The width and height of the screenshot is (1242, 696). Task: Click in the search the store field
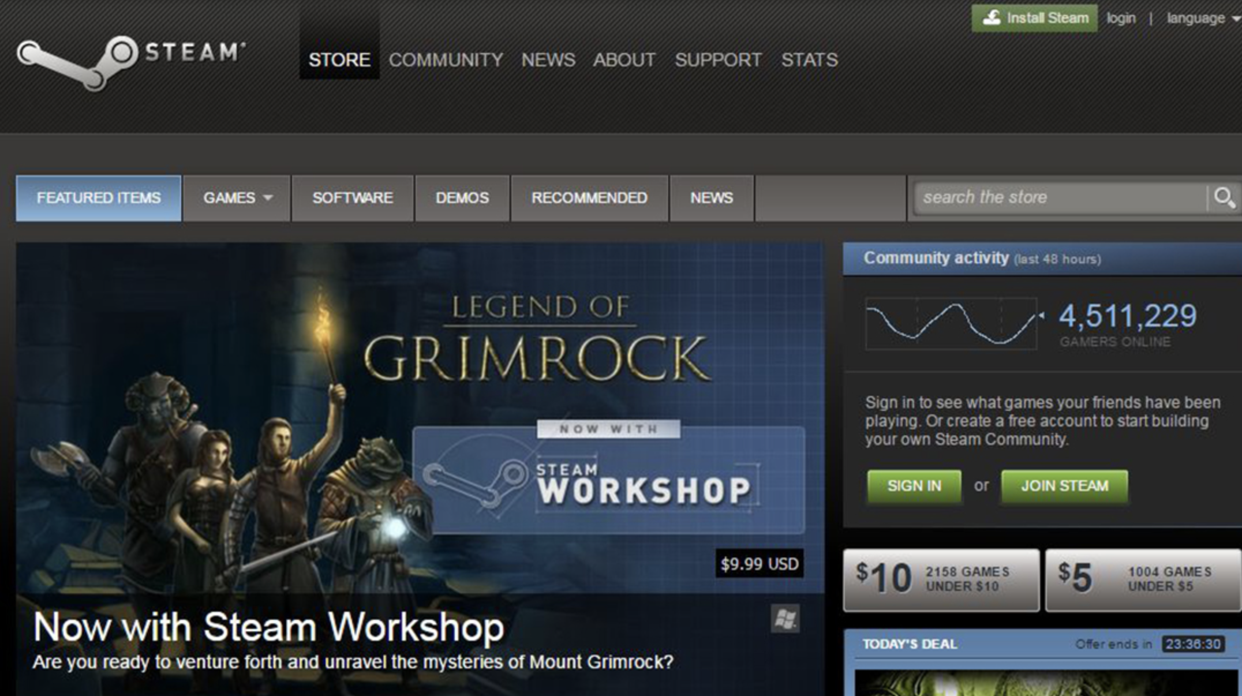[x=1061, y=198]
